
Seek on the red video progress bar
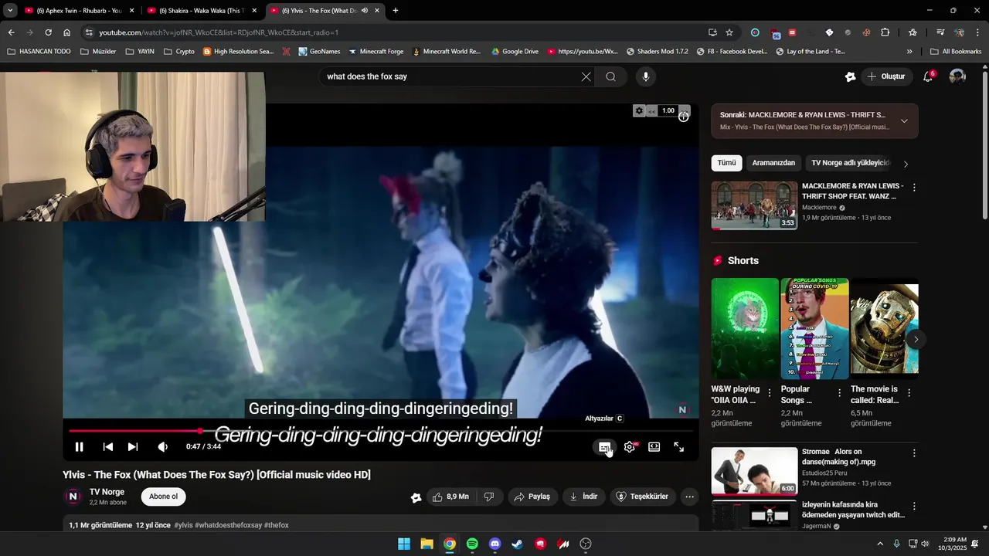click(x=380, y=431)
